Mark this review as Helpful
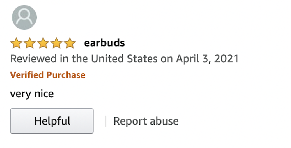 pos(52,121)
